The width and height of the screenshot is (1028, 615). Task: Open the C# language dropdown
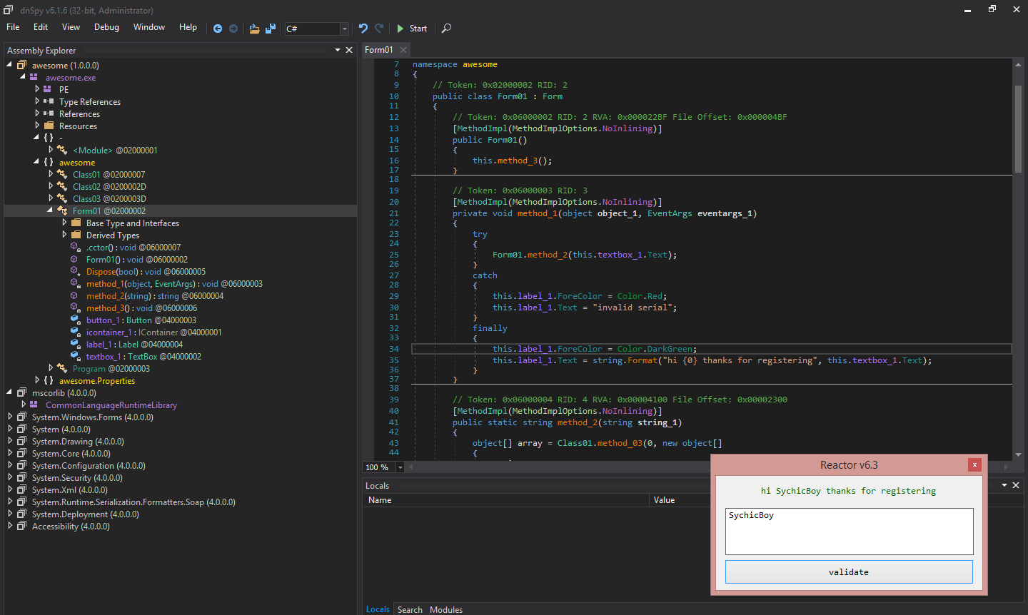[x=344, y=29]
